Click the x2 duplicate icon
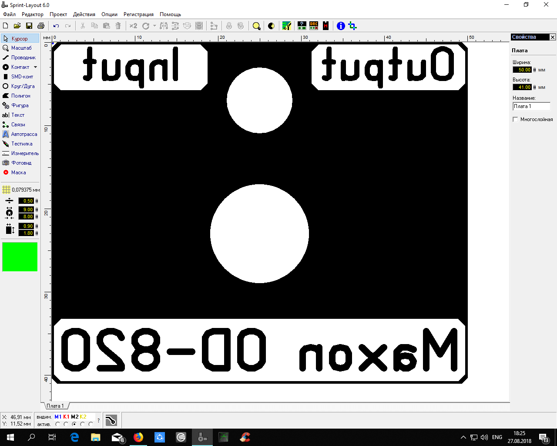 point(133,26)
